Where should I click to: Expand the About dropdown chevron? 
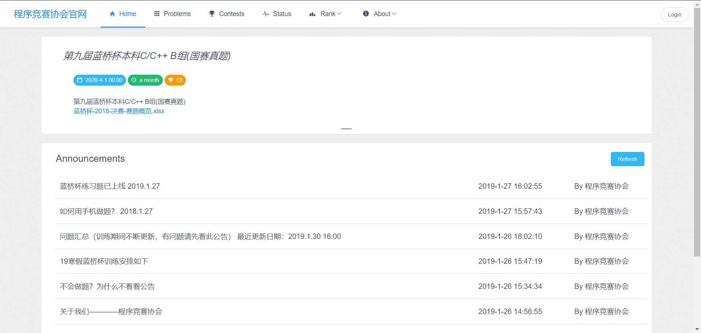pyautogui.click(x=394, y=14)
